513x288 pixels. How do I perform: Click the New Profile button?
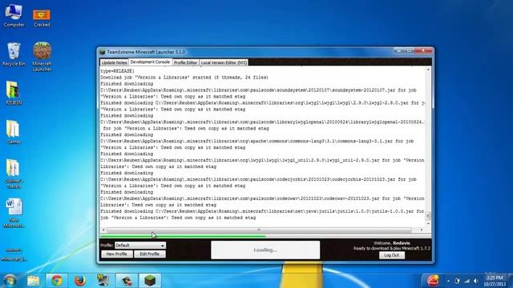click(x=116, y=254)
